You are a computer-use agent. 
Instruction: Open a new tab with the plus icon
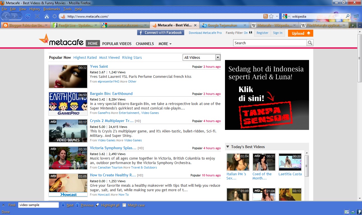pos(353,25)
